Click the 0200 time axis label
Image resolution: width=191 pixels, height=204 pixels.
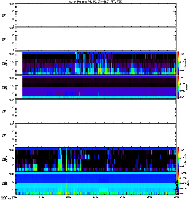pos(69,197)
